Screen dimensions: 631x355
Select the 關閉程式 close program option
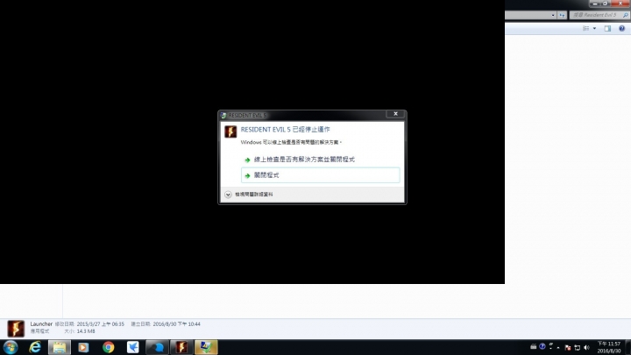pyautogui.click(x=321, y=175)
